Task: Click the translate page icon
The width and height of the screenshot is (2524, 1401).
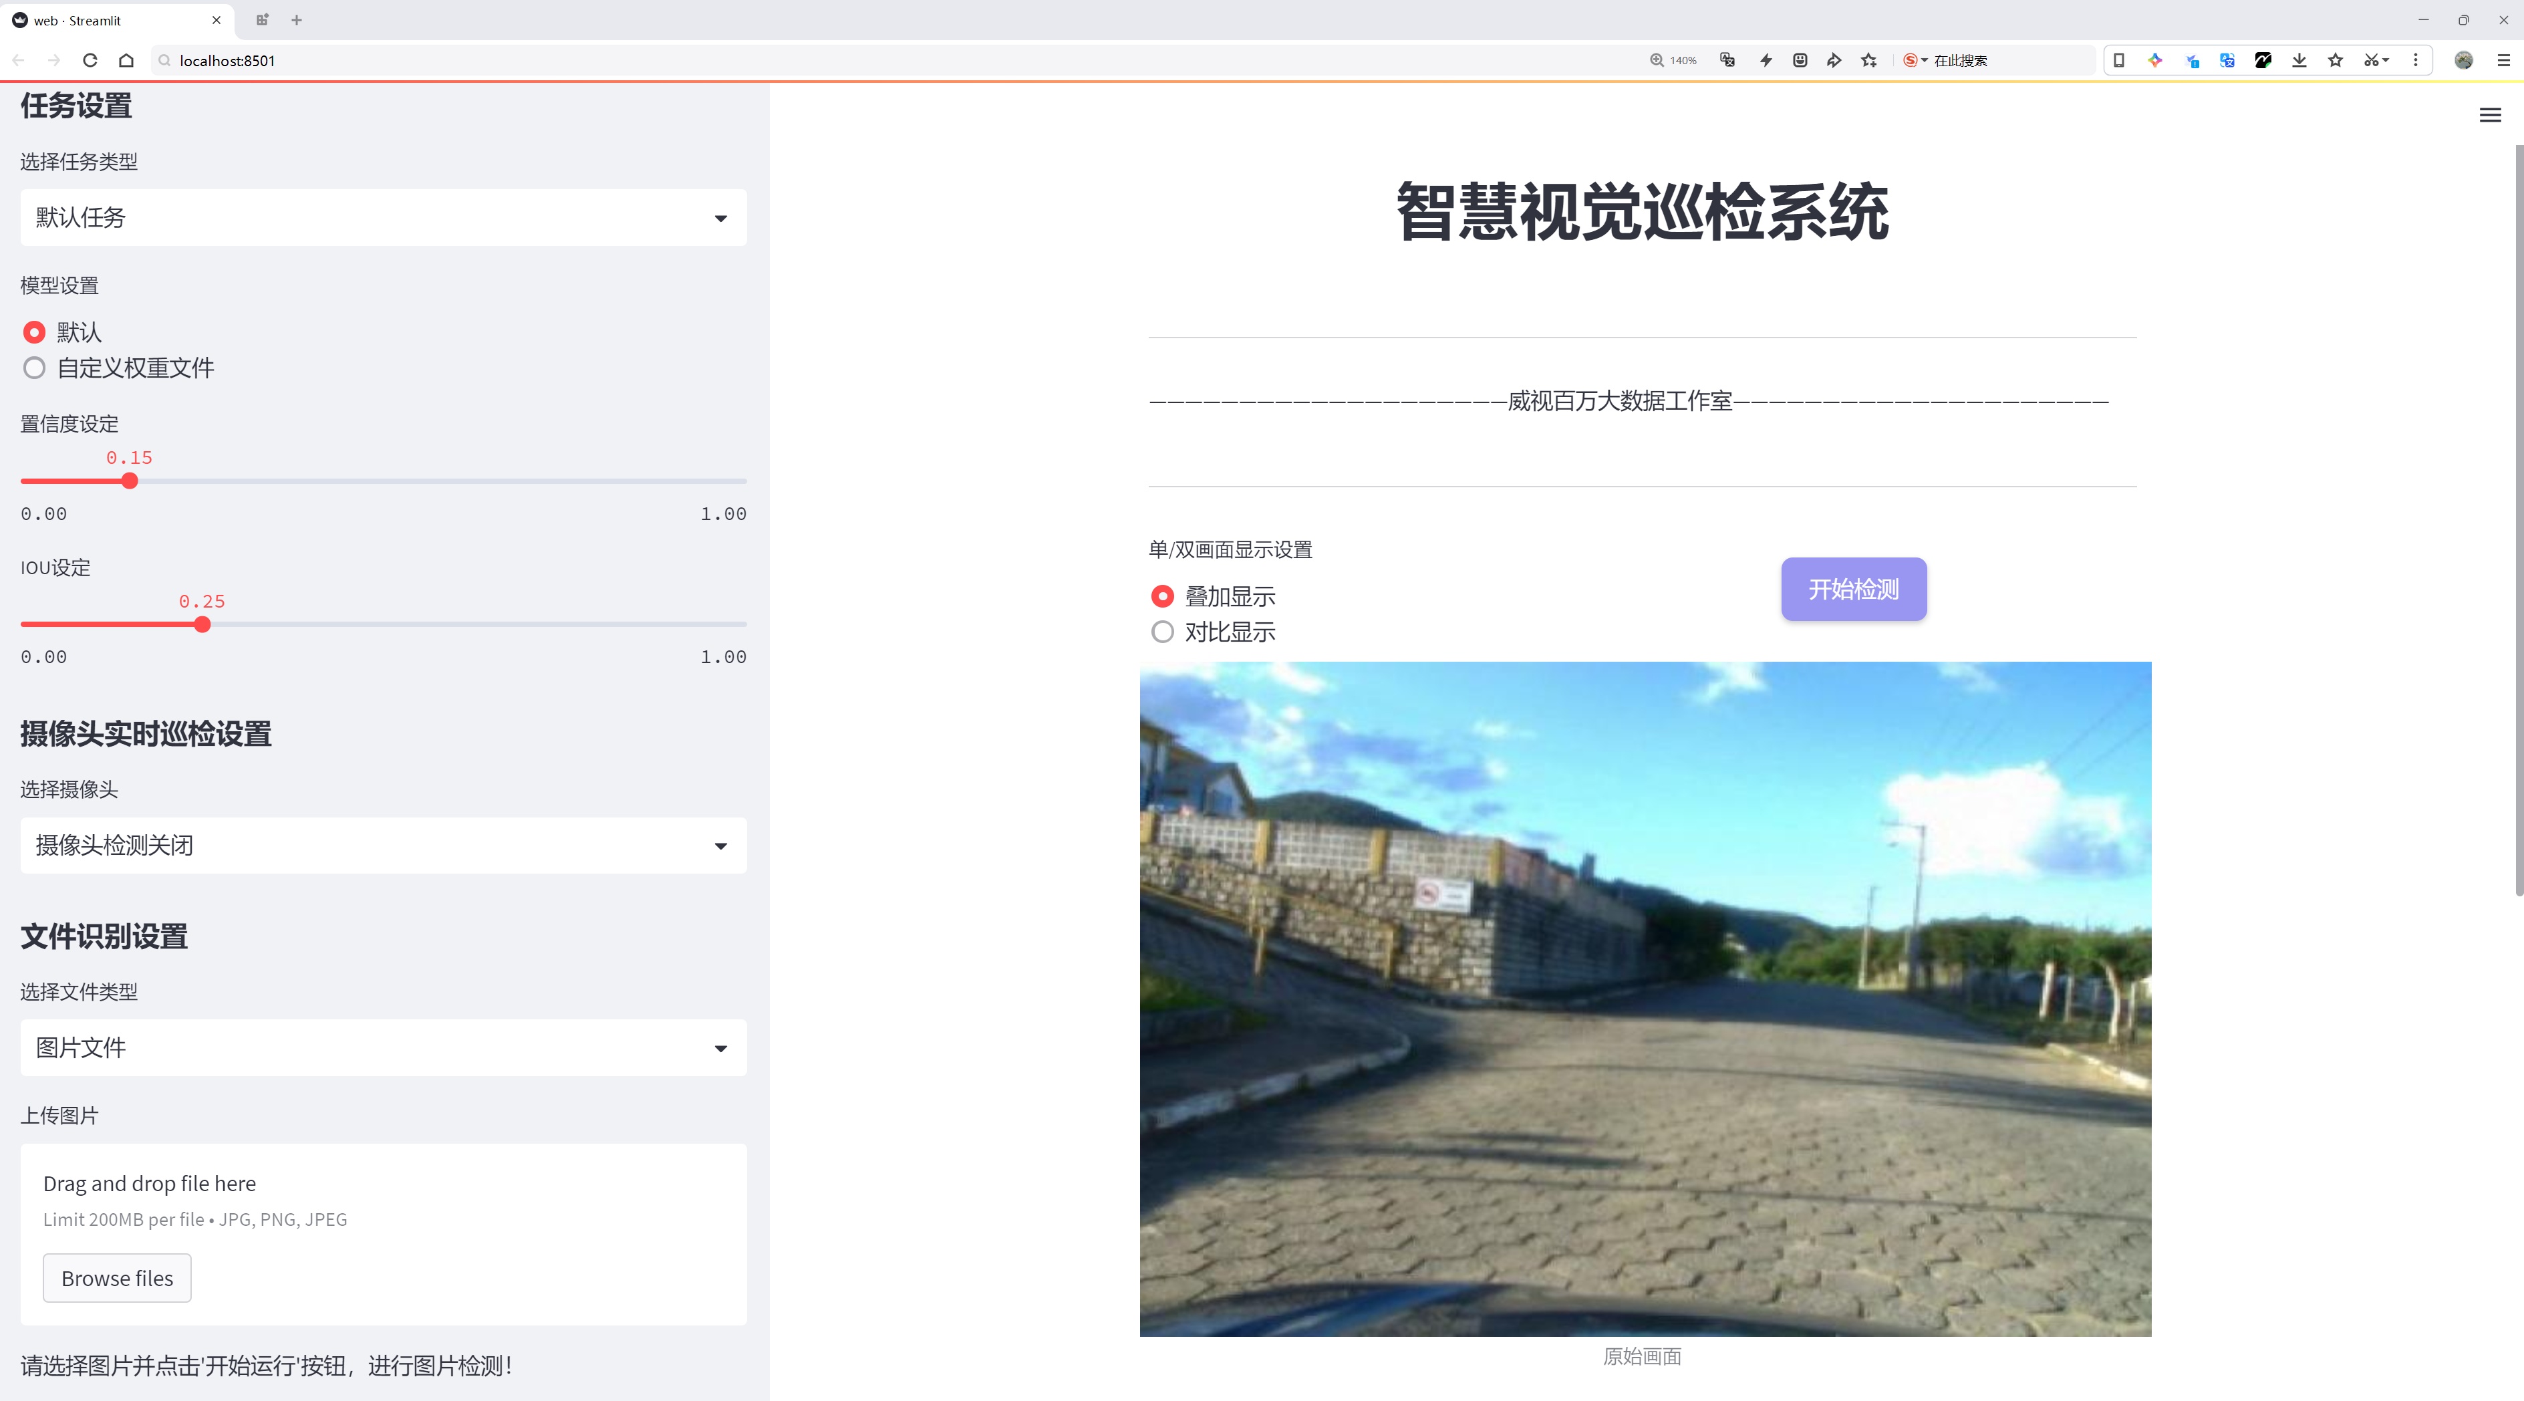Action: pyautogui.click(x=1727, y=61)
